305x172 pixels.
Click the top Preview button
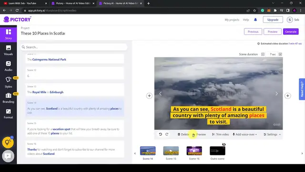tap(273, 32)
